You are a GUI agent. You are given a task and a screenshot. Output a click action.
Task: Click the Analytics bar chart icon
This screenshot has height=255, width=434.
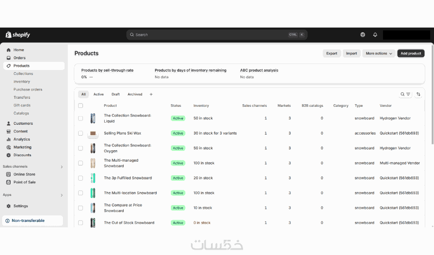click(9, 139)
